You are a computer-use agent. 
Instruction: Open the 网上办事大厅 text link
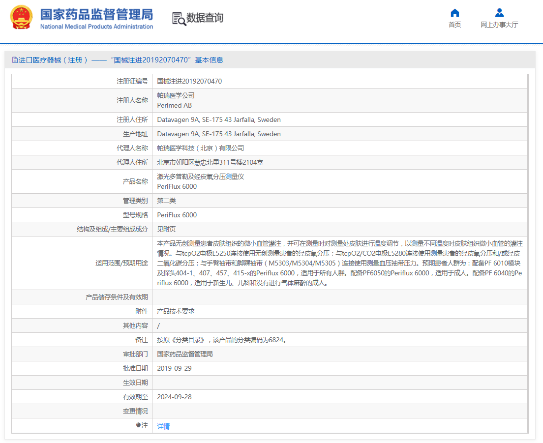point(499,25)
